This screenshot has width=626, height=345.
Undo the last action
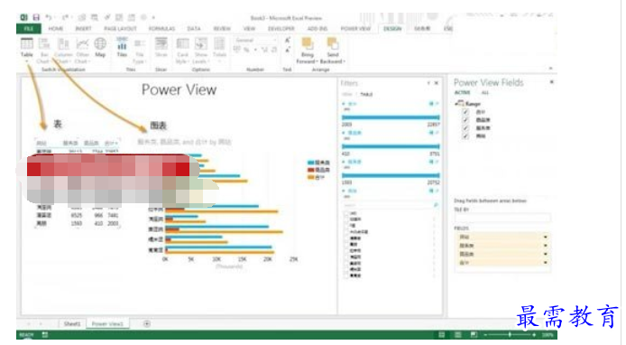pyautogui.click(x=49, y=17)
